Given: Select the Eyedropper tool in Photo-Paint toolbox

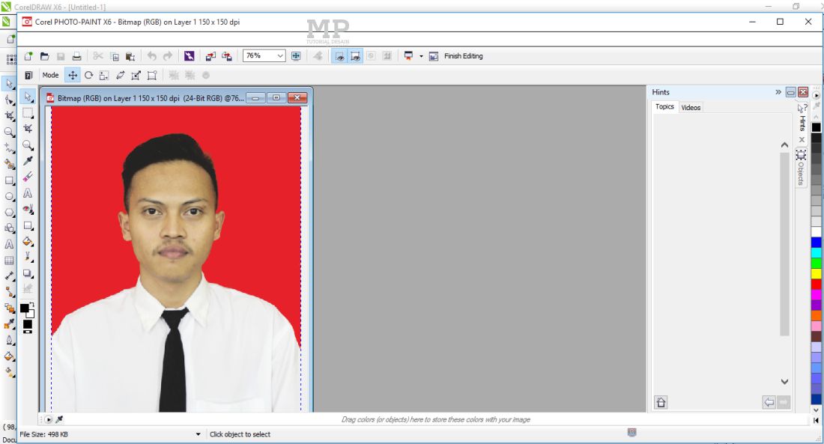Looking at the screenshot, I should coord(28,161).
